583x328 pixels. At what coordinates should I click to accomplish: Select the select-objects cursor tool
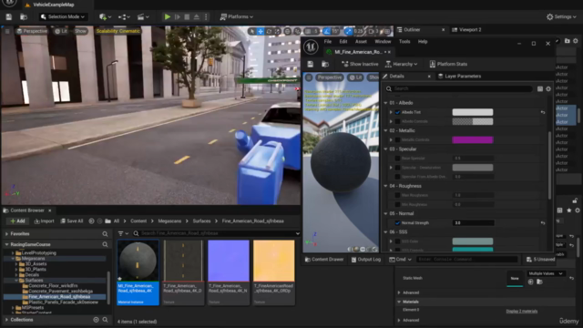point(252,32)
